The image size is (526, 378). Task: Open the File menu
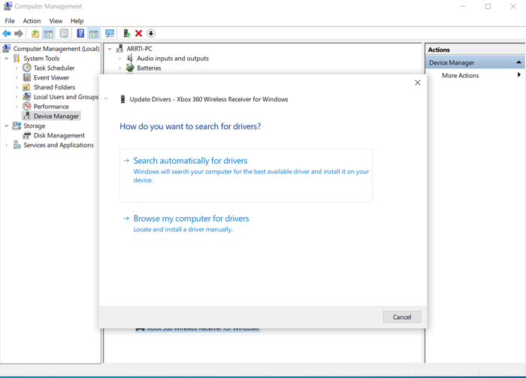(10, 21)
